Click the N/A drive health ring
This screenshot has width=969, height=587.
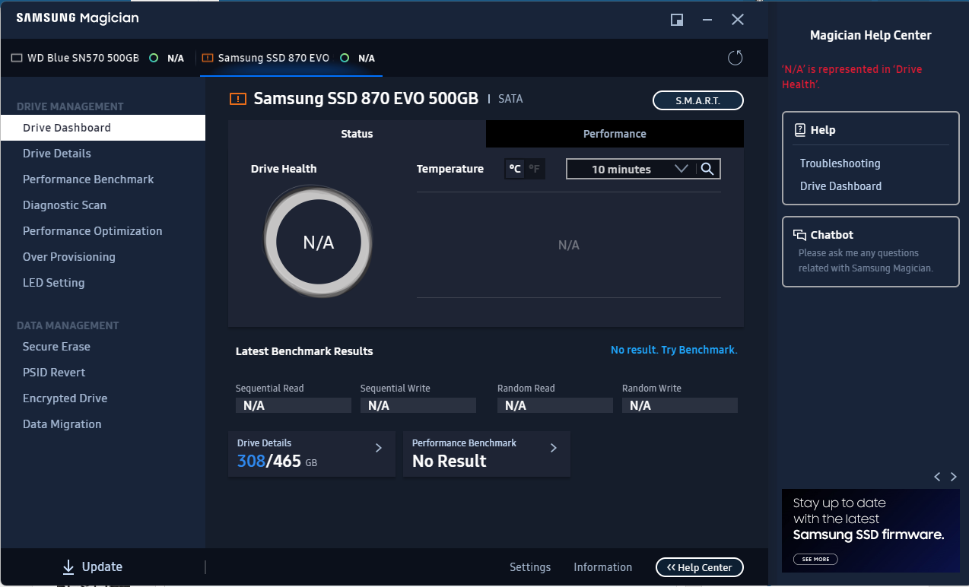(x=318, y=243)
